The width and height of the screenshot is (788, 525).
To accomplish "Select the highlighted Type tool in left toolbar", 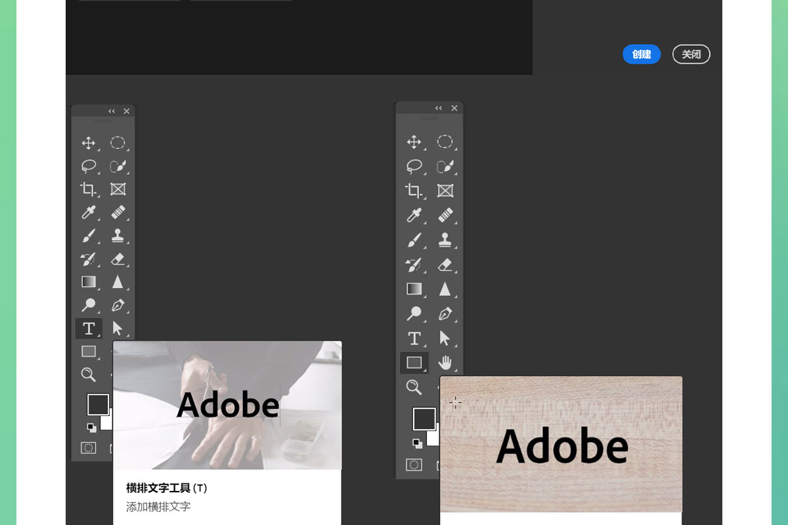I will tap(89, 328).
